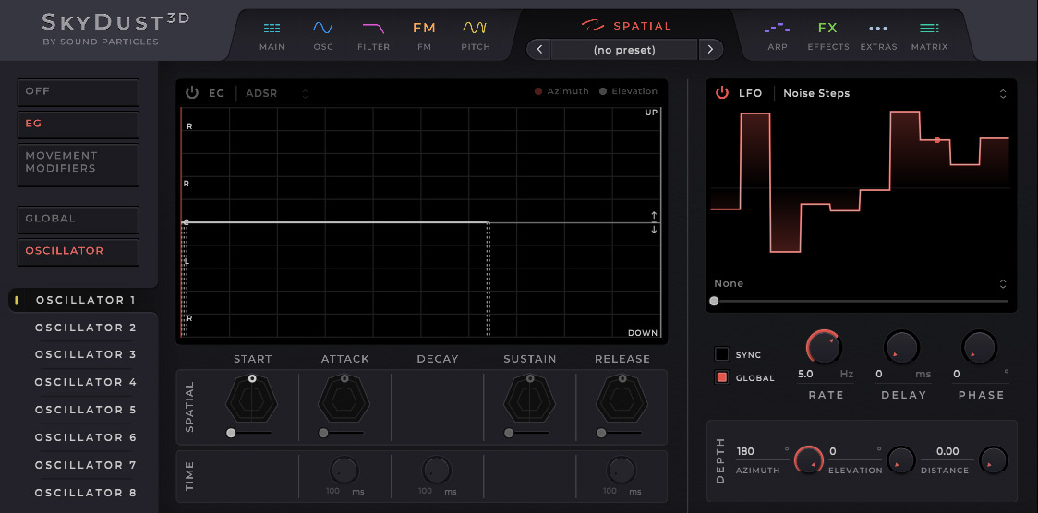Screen dimensions: 1038x513
Task: Disable the LFO GLOBAL checkbox
Action: point(722,377)
